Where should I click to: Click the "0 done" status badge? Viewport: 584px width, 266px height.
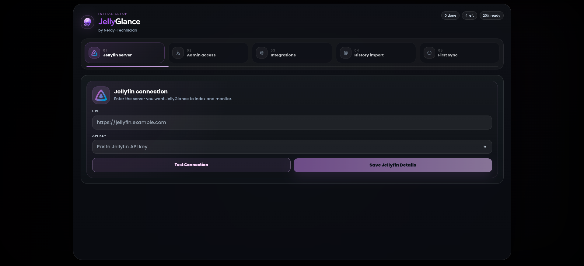click(450, 15)
